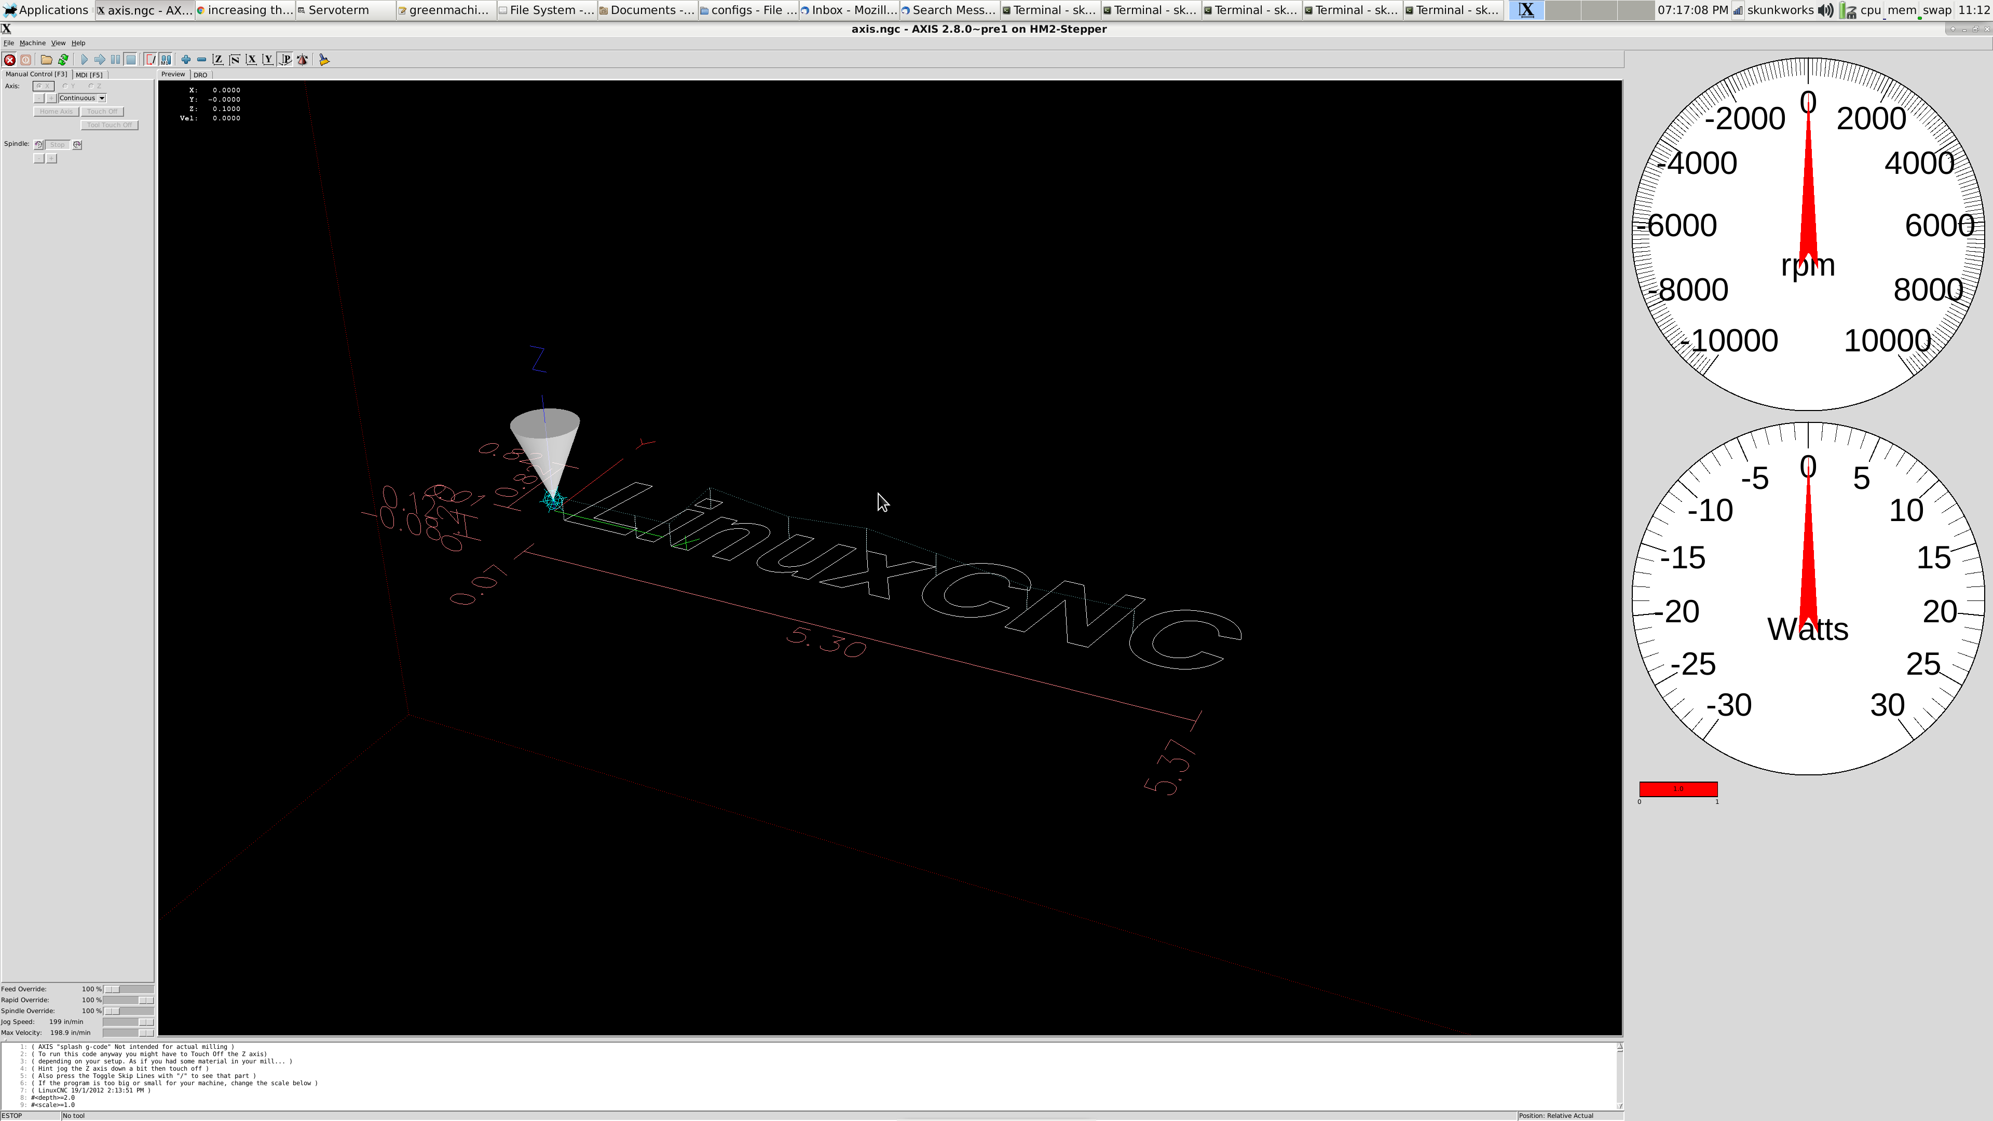Viewport: 1993px width, 1121px height.
Task: Zoom out the preview with minus icon
Action: pyautogui.click(x=201, y=60)
